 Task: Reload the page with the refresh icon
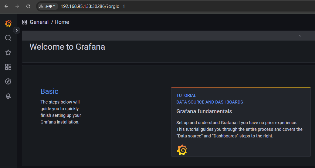pyautogui.click(x=28, y=6)
